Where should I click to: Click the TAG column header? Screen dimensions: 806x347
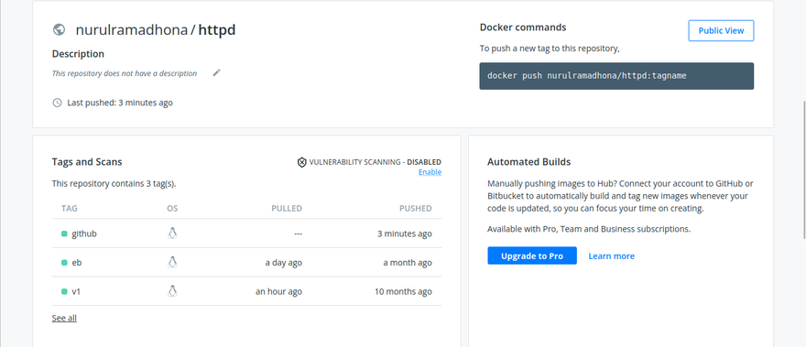(70, 208)
